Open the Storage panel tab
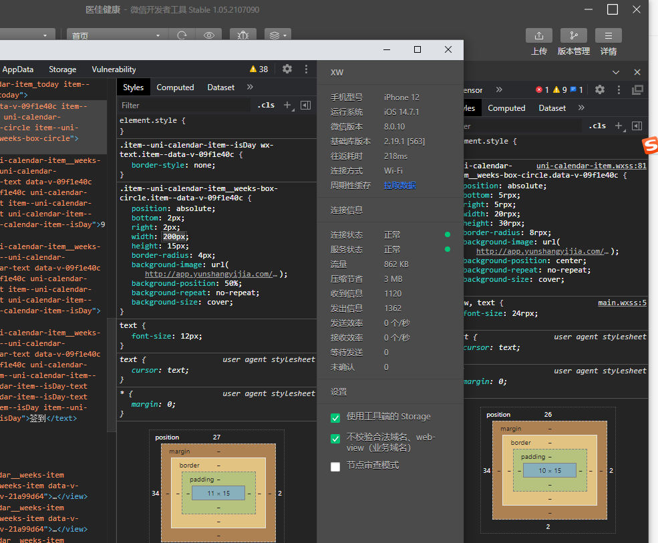The image size is (658, 543). (x=63, y=69)
